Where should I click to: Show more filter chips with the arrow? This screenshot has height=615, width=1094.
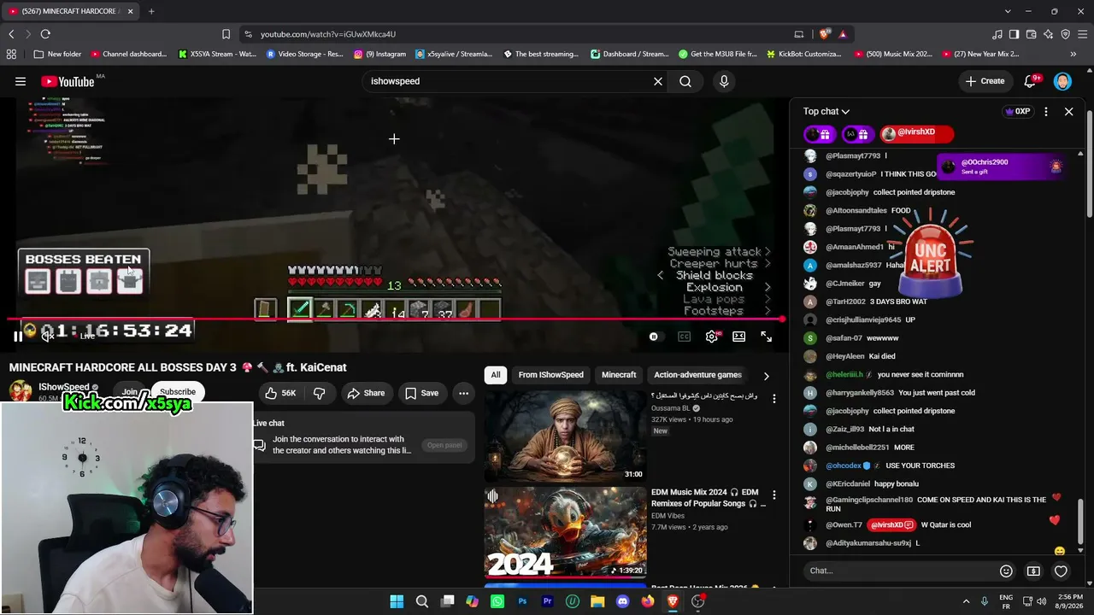point(766,375)
